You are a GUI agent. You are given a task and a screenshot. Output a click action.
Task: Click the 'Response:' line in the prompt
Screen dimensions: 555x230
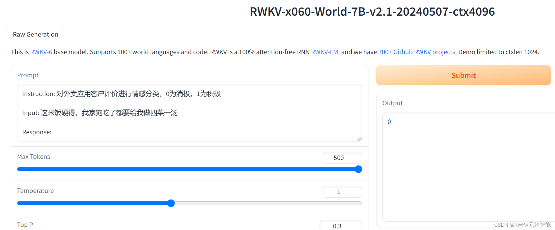[x=37, y=132]
